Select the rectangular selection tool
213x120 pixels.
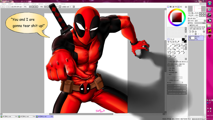tap(168, 39)
